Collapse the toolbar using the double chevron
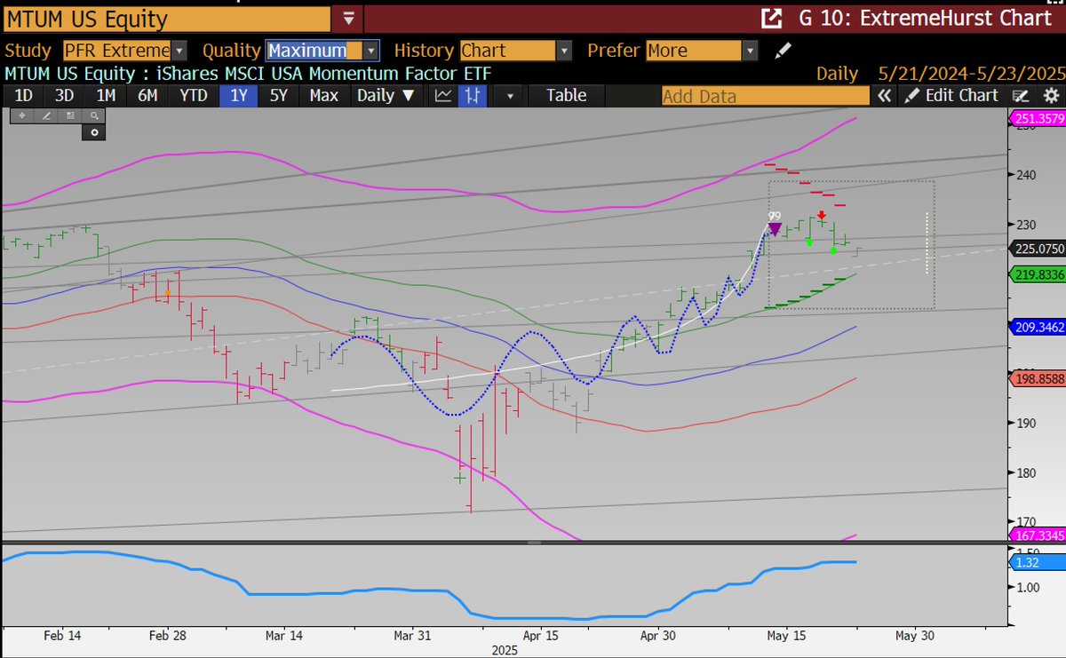Image resolution: width=1066 pixels, height=658 pixels. [x=884, y=96]
